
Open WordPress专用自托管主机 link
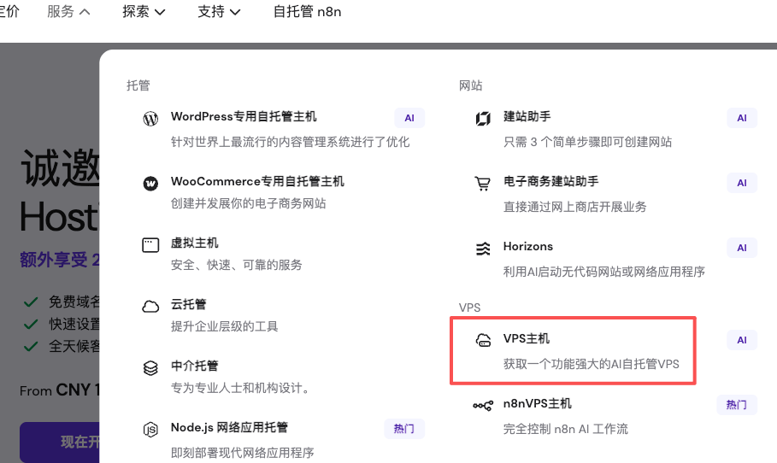click(244, 116)
